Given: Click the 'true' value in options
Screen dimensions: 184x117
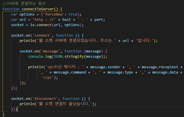Looking at the screenshot, I should pyautogui.click(x=73, y=14).
